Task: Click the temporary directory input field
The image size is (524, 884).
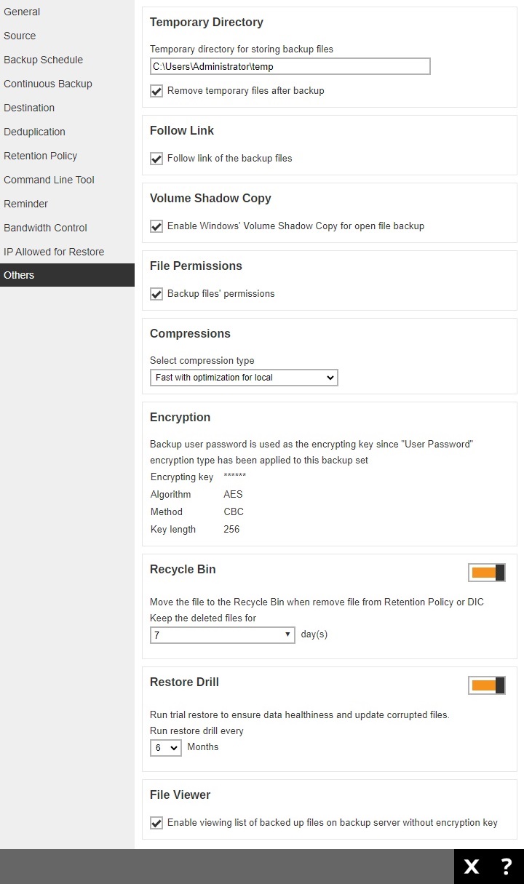Action: coord(290,65)
